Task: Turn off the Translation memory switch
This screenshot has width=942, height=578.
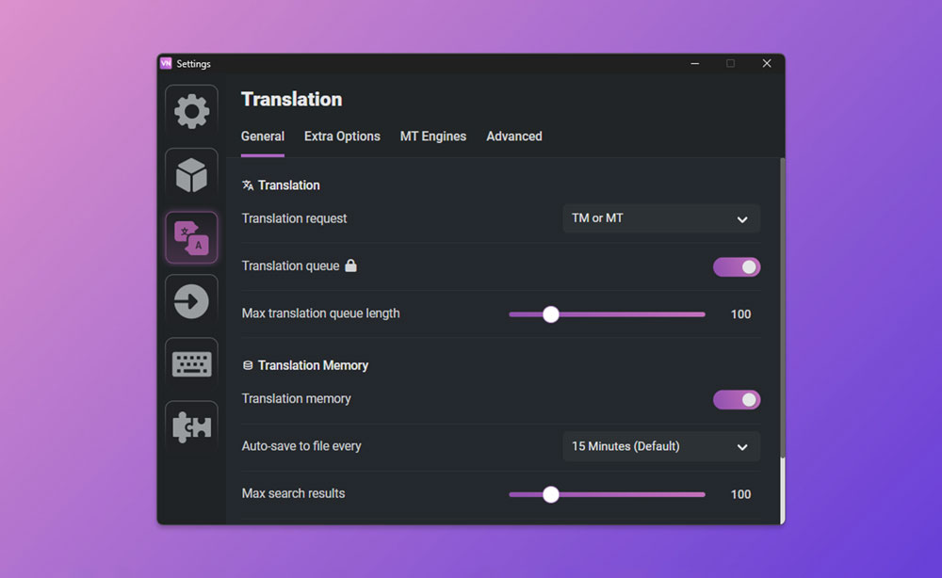Action: 736,400
